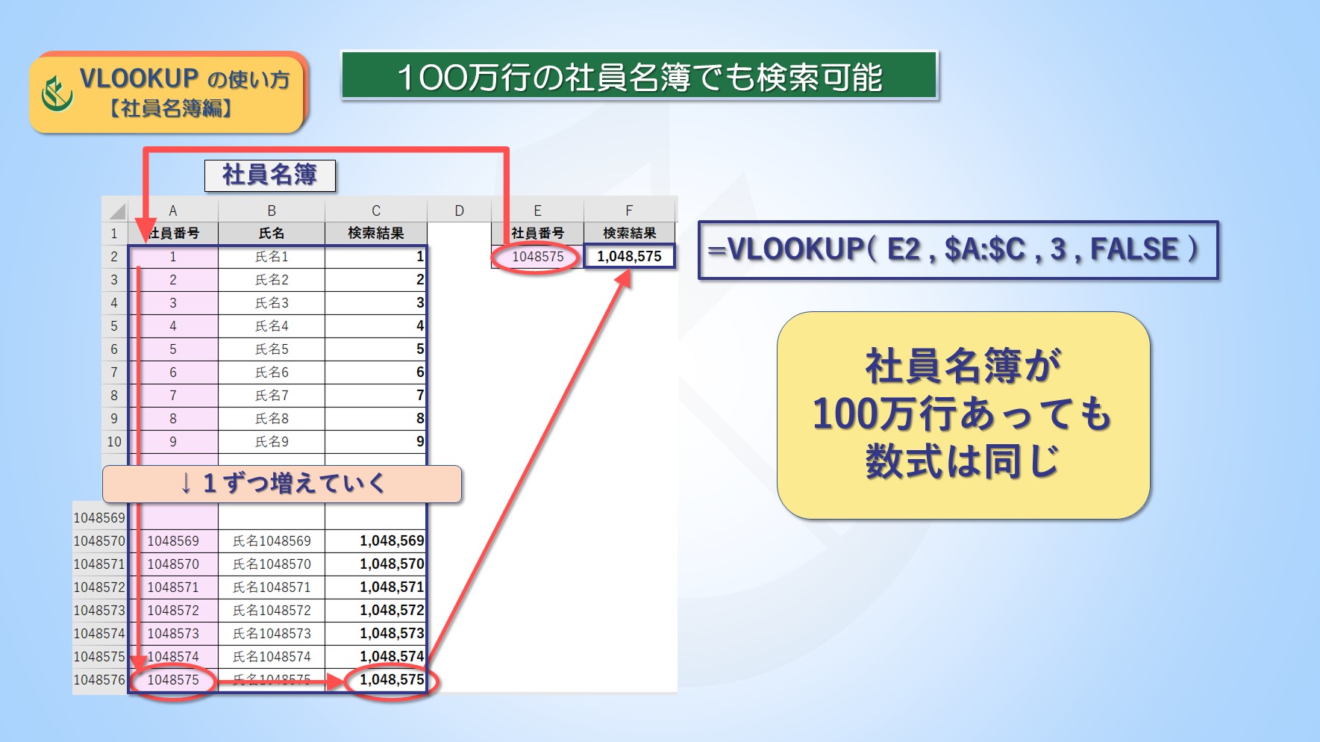The height and width of the screenshot is (742, 1320).
Task: Click the yellow 数式は同じ callout box
Action: 963,415
